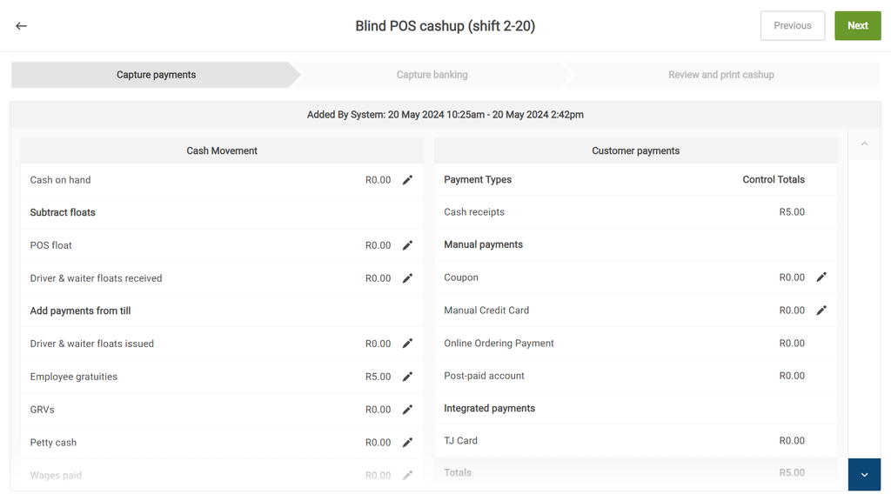This screenshot has width=891, height=501.
Task: Edit the GRVs amount
Action: [407, 410]
